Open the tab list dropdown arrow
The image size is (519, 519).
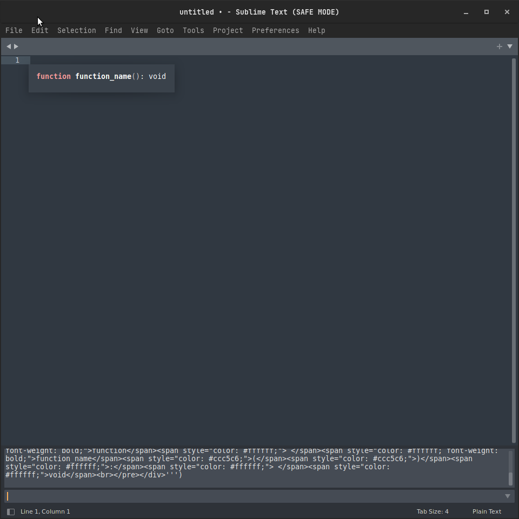510,46
